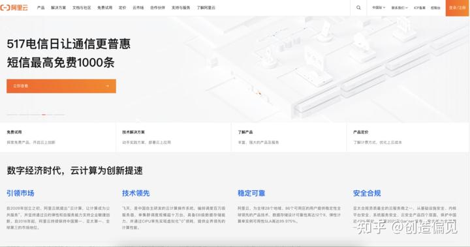
Task: Open the 合作伙伴 navigation menu
Action: coord(158,8)
